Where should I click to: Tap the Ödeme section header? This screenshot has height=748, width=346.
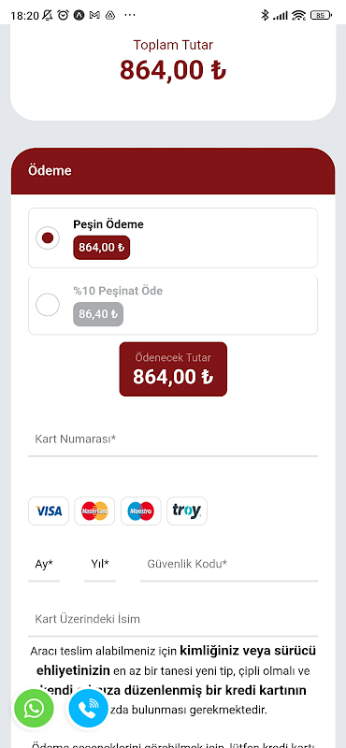coord(173,171)
